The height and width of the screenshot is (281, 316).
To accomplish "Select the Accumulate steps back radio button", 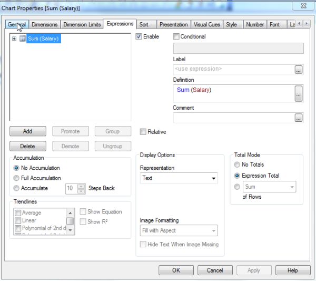I will [x=16, y=188].
